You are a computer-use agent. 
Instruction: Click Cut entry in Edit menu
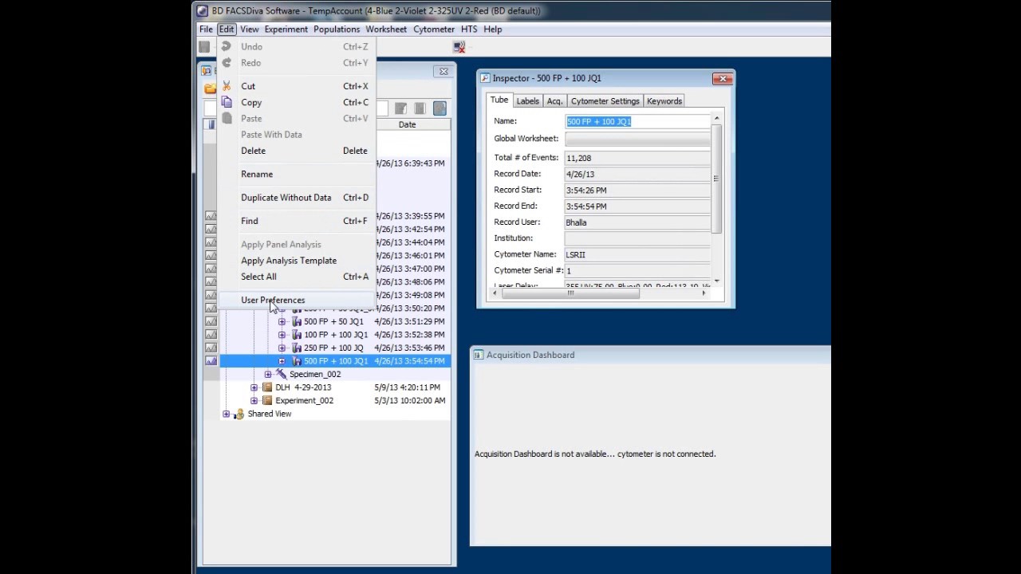[296, 86]
